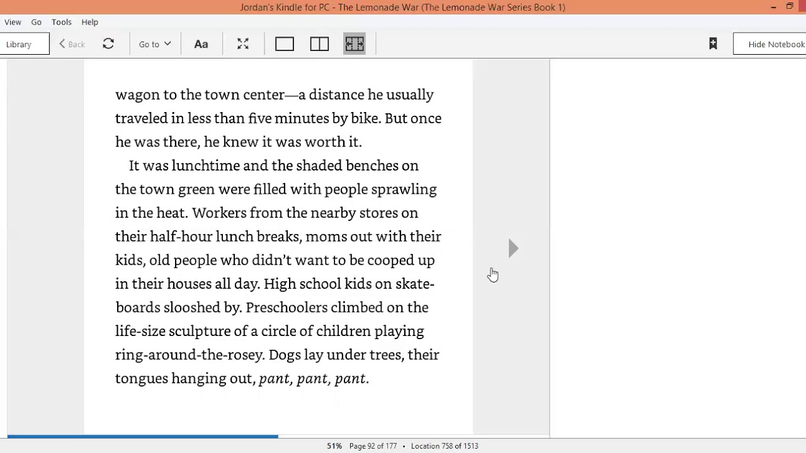The height and width of the screenshot is (453, 806).
Task: Click the word 'lunchtime' in the page
Action: tap(206, 165)
